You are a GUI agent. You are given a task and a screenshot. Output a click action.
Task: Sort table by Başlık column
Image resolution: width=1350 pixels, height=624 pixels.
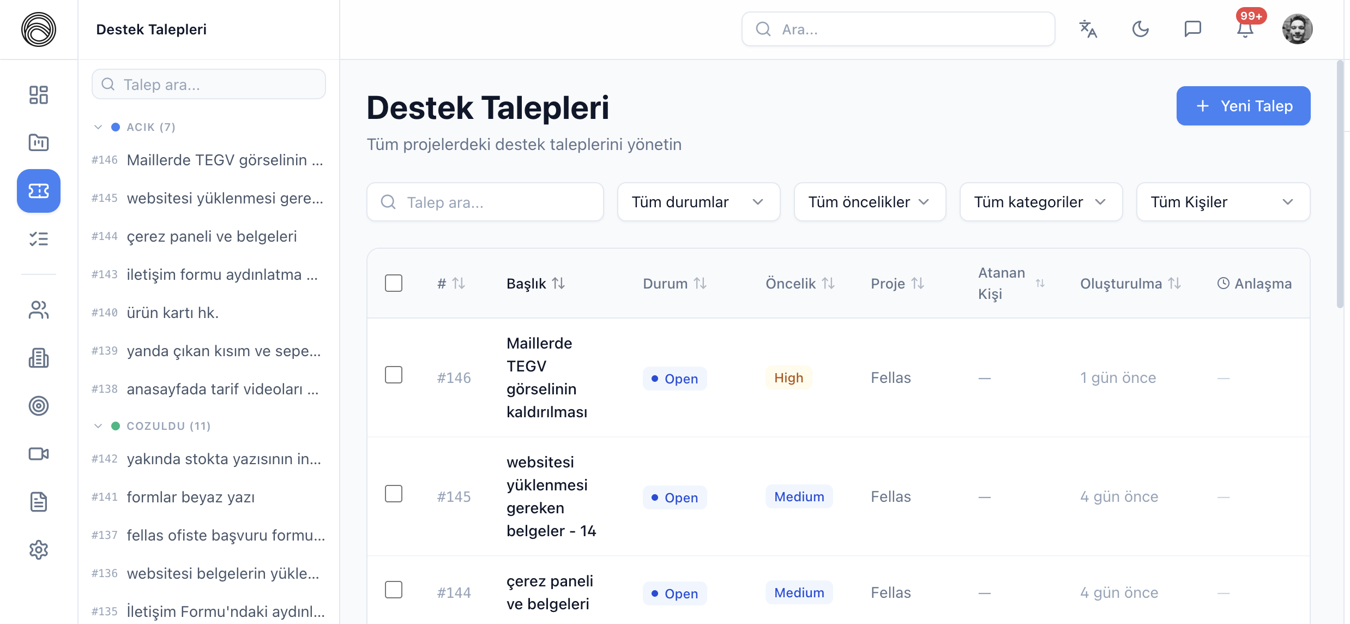(536, 284)
